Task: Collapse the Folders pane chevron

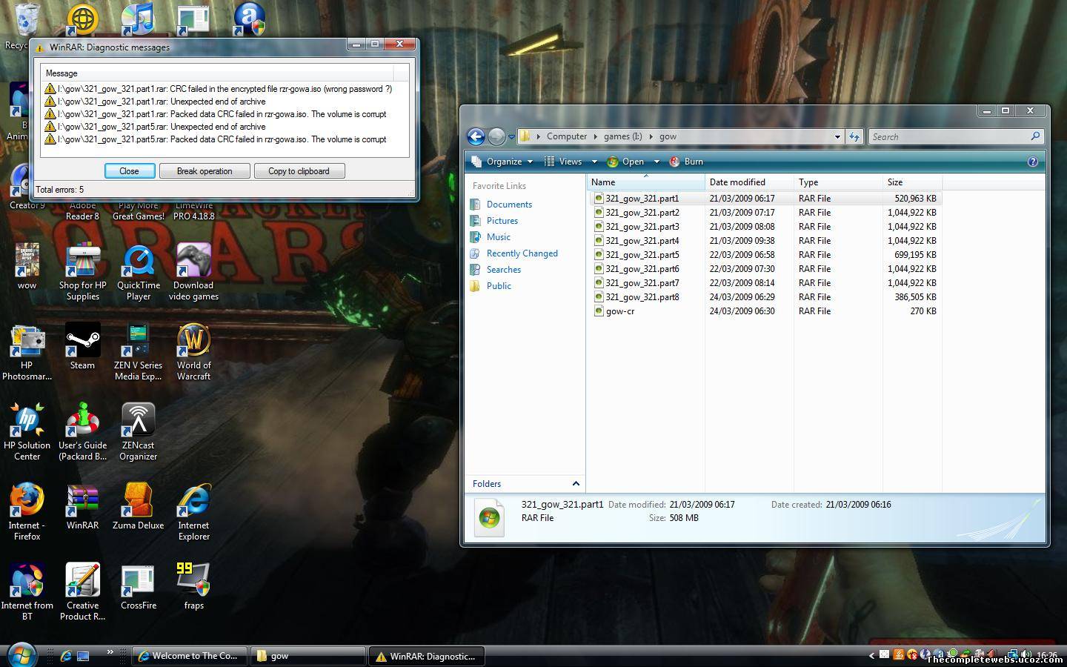Action: click(x=576, y=484)
